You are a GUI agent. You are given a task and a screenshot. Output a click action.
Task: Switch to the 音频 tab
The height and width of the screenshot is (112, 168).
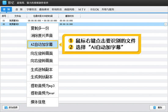pos(19,9)
